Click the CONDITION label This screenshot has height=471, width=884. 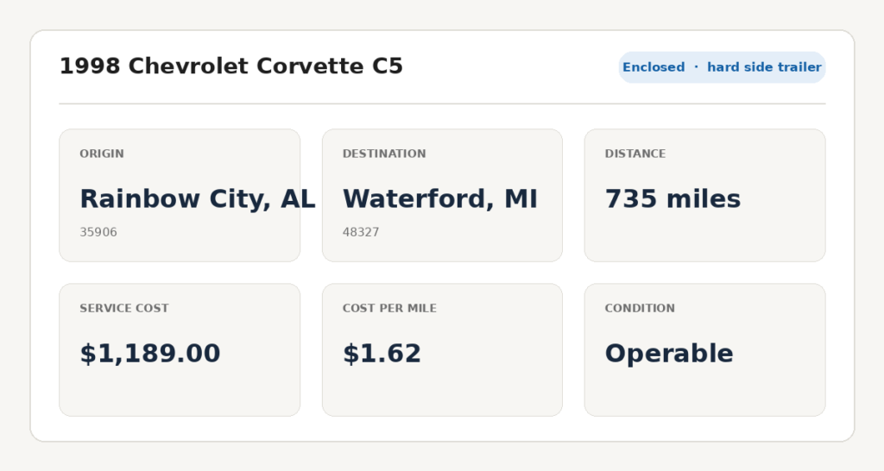point(640,308)
